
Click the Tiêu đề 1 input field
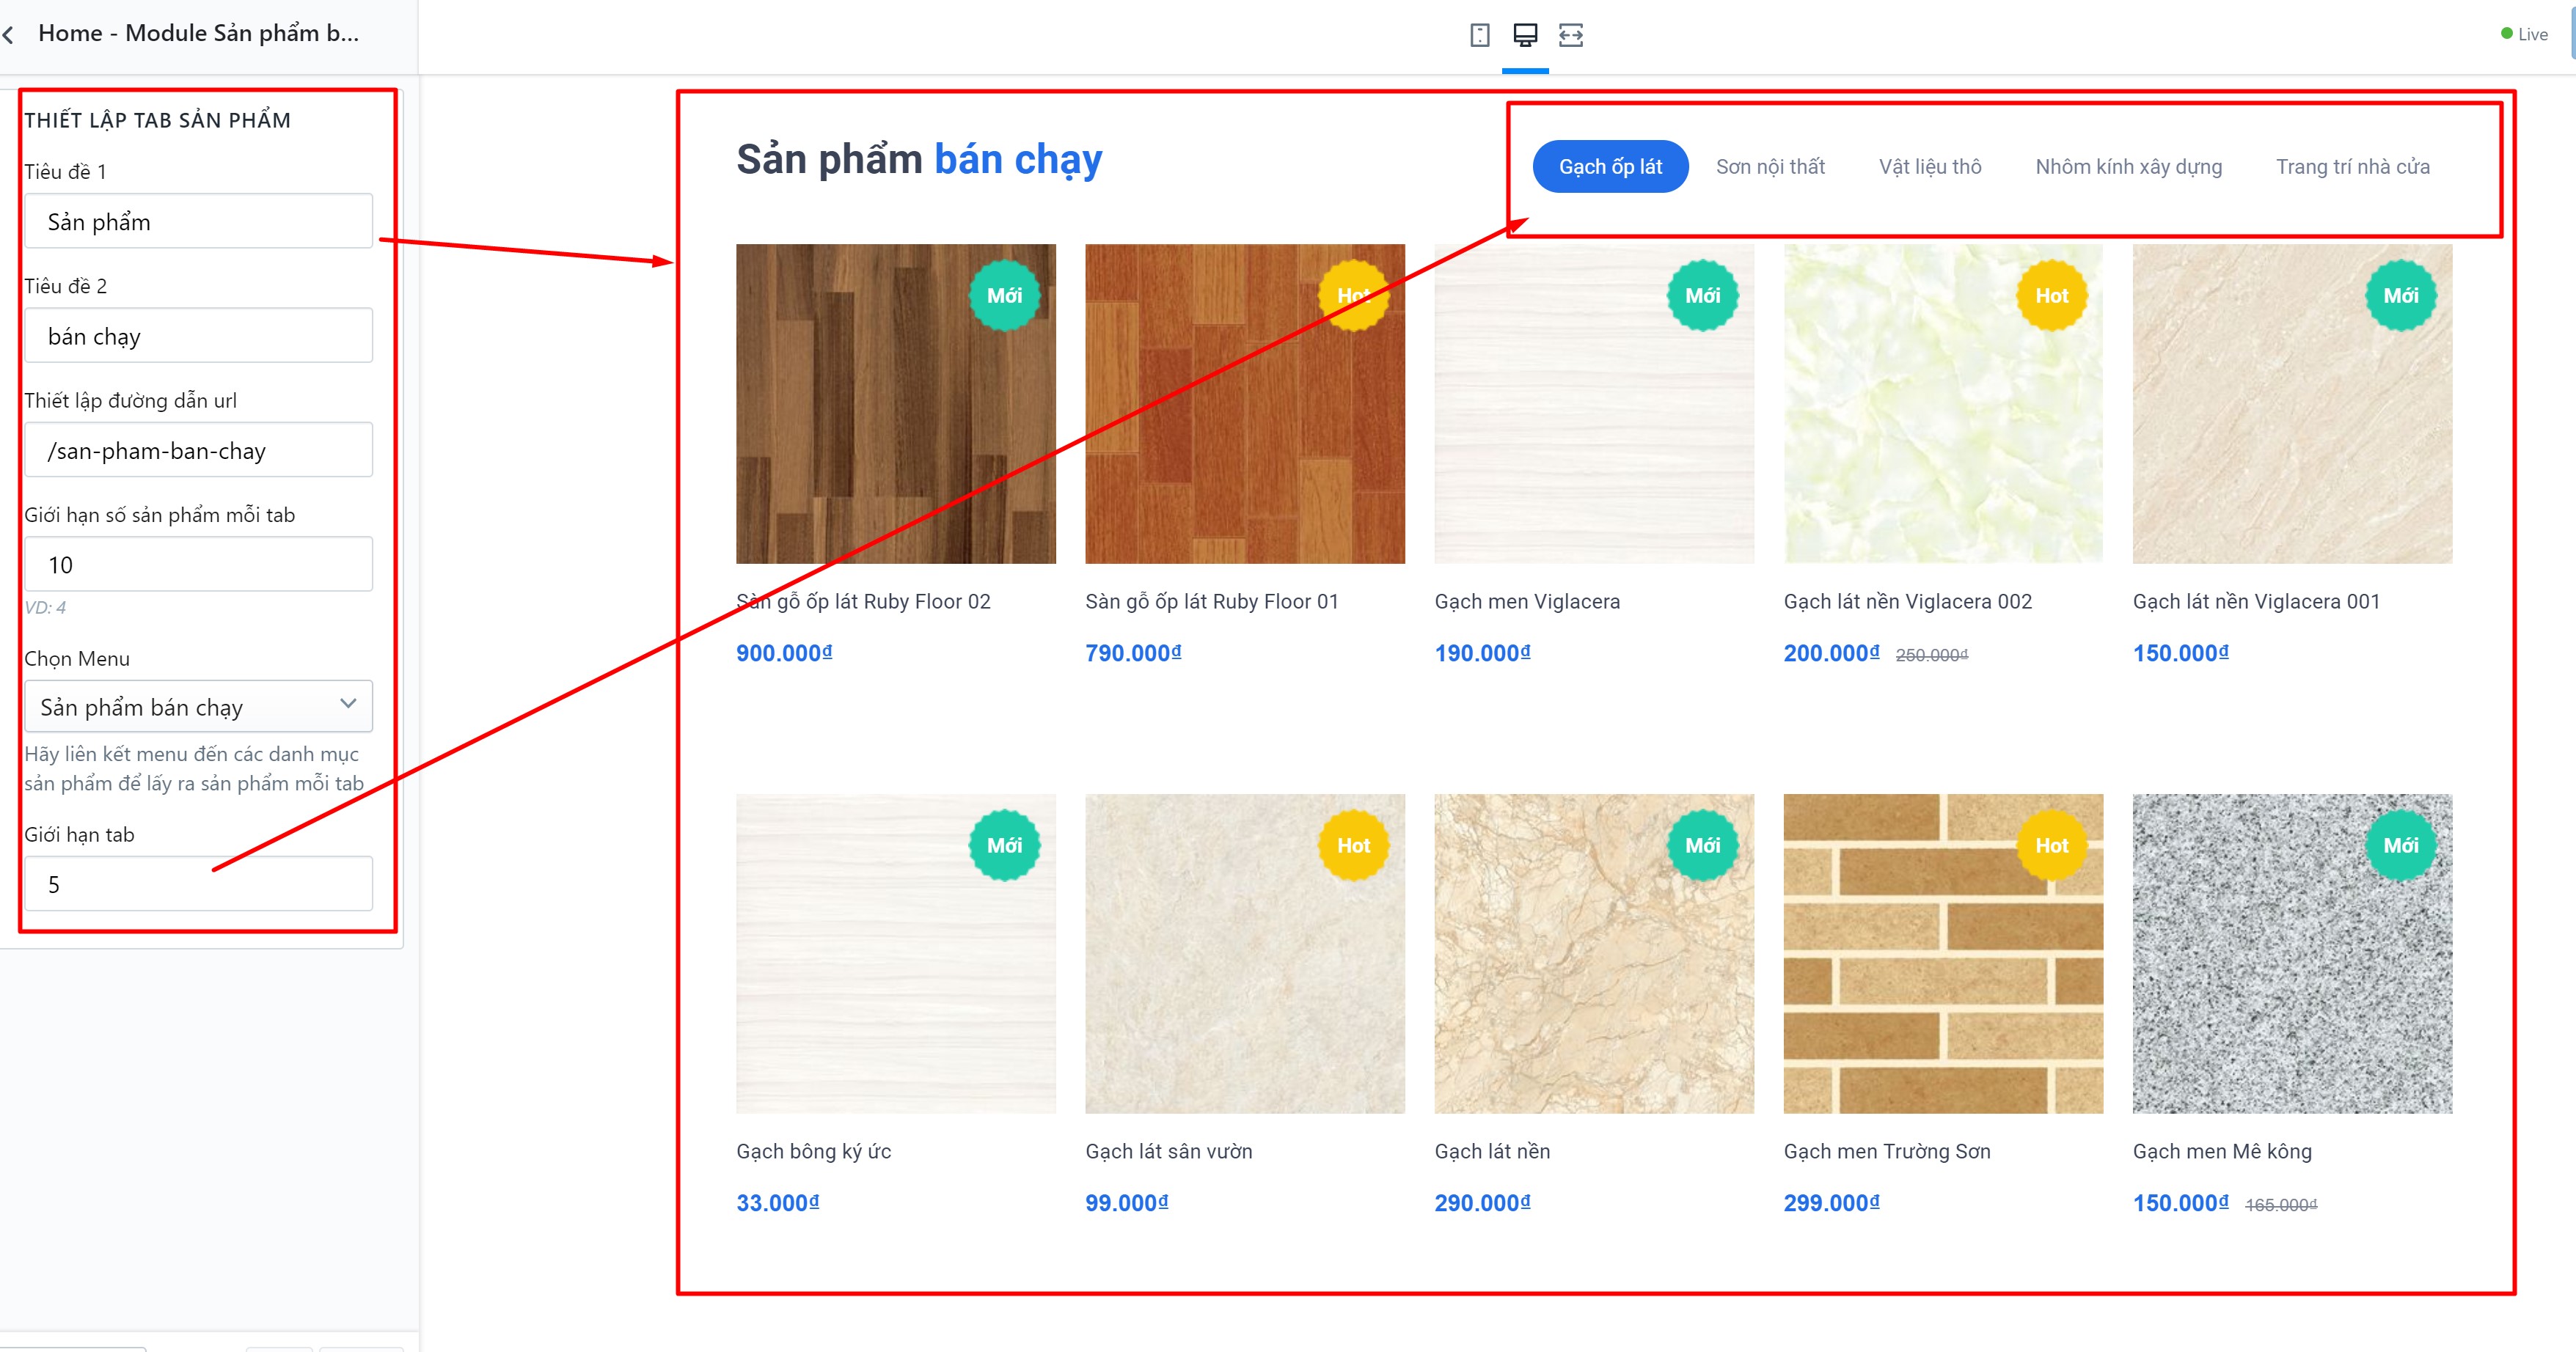coord(199,221)
